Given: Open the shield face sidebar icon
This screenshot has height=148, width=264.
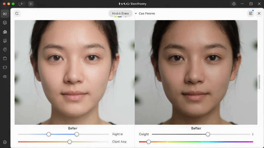Looking at the screenshot, I should [x=5, y=50].
